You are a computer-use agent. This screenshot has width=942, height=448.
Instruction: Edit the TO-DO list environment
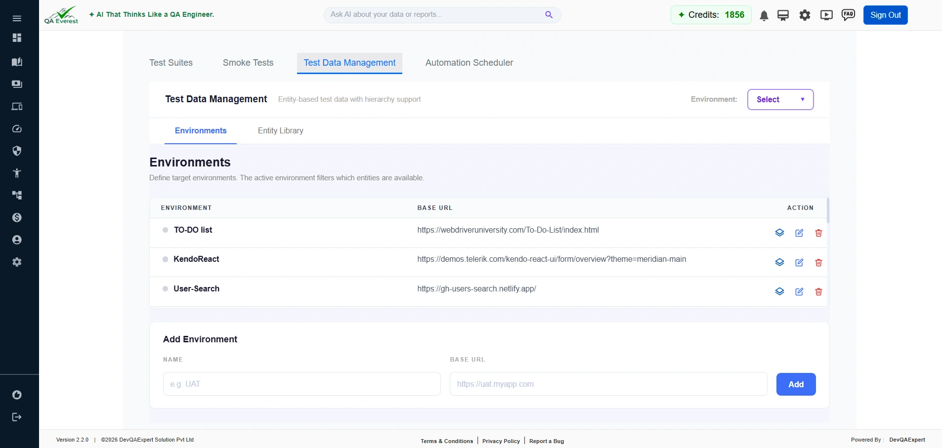[799, 233]
